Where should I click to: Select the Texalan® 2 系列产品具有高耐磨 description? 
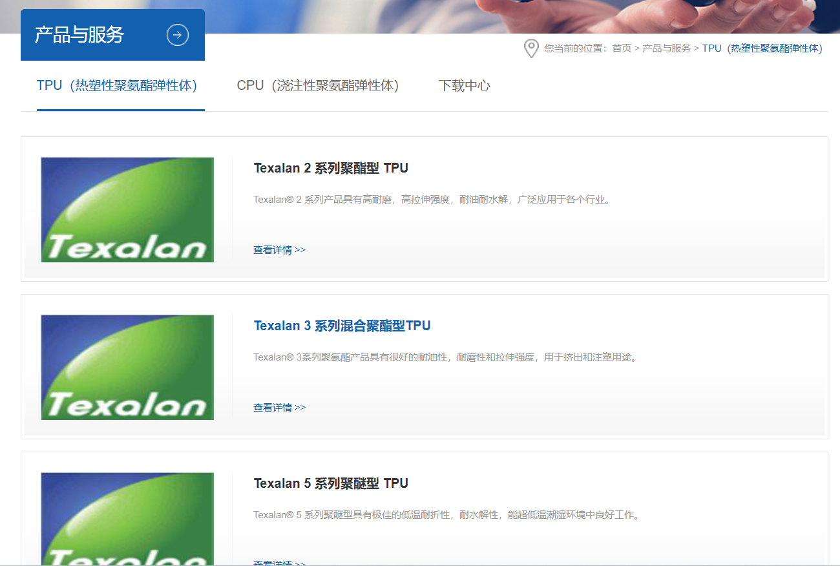[432, 200]
